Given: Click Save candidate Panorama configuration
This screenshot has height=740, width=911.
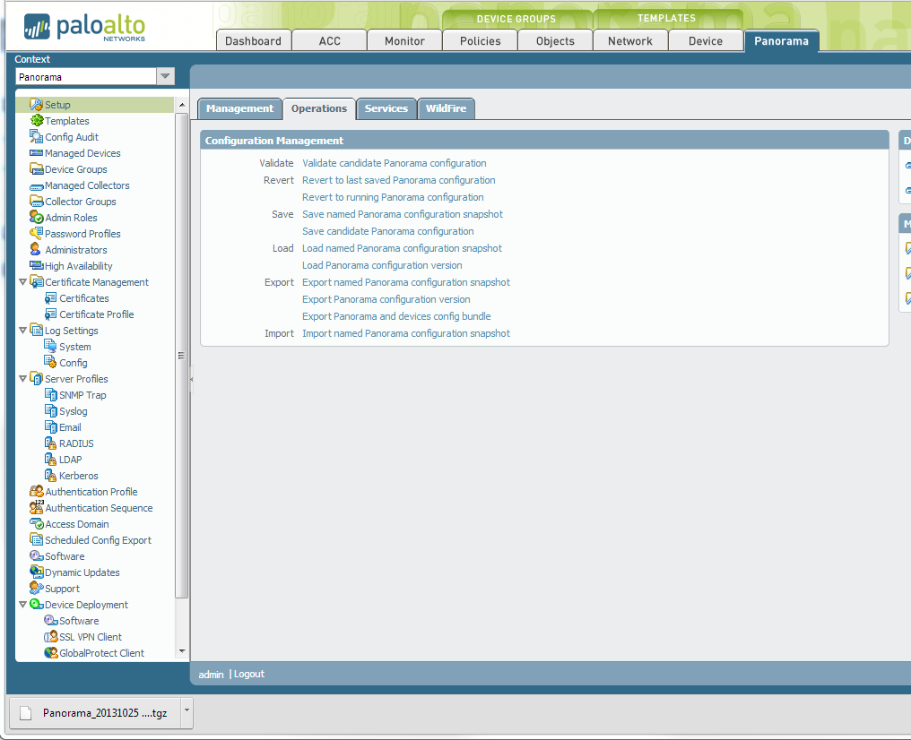Looking at the screenshot, I should point(388,231).
